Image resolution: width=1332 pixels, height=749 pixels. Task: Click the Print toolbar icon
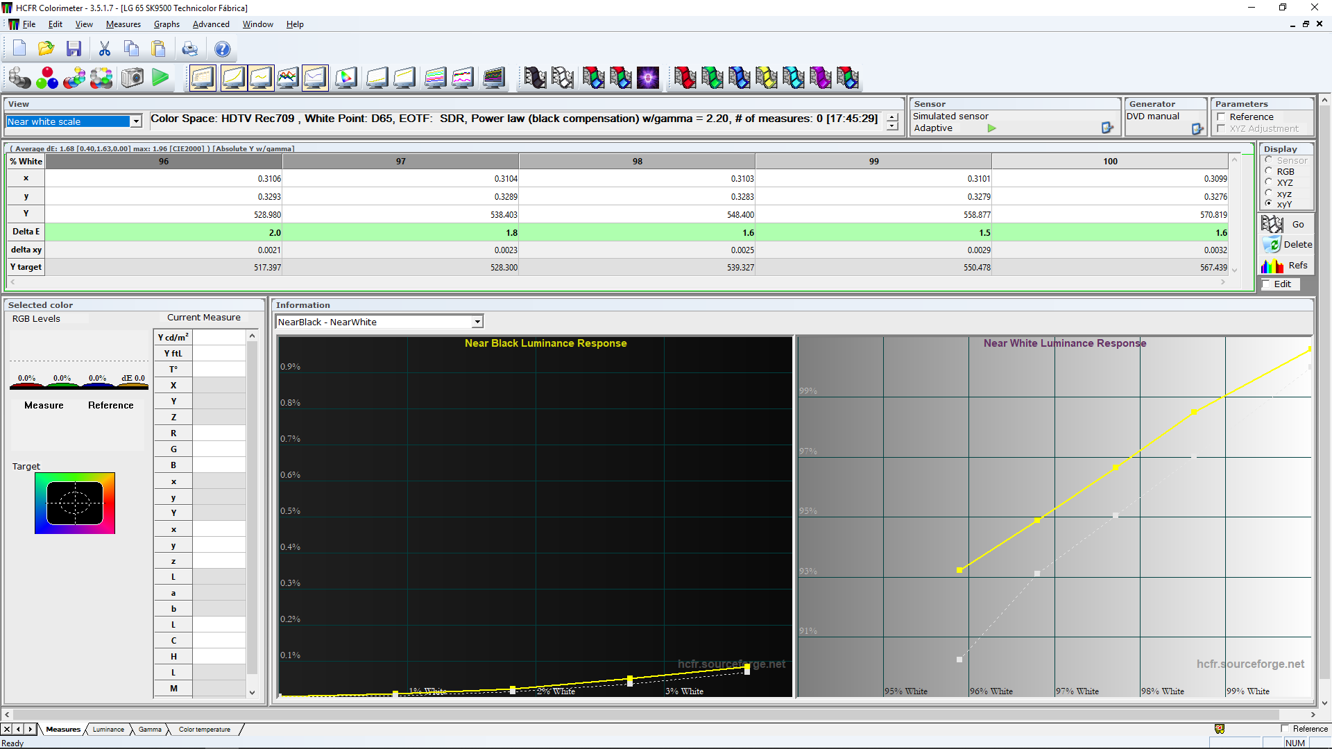[189, 49]
